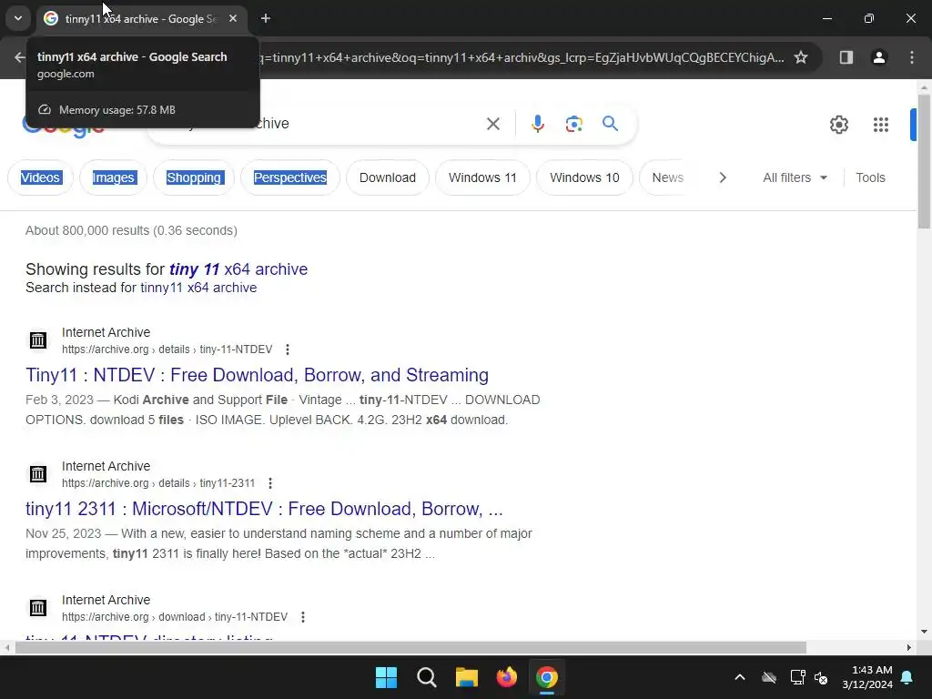Apply the Windows 11 filter chip

point(482,177)
